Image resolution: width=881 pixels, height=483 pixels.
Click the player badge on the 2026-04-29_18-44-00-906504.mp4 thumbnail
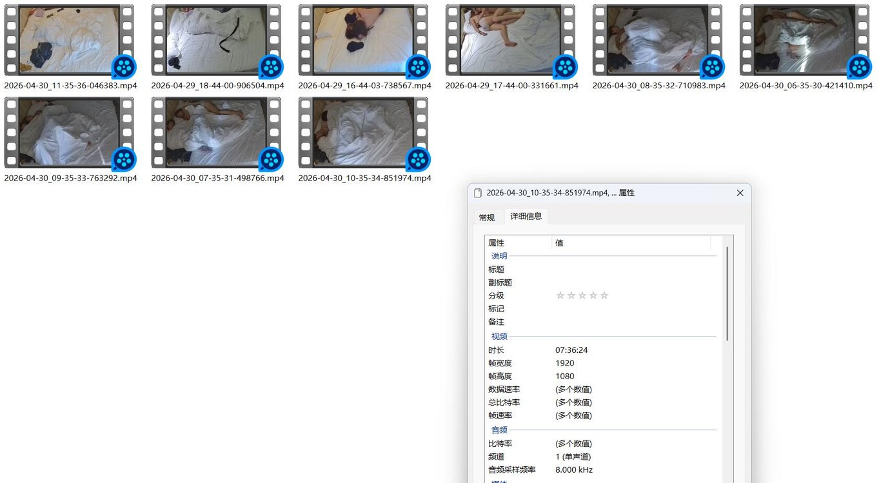click(271, 66)
